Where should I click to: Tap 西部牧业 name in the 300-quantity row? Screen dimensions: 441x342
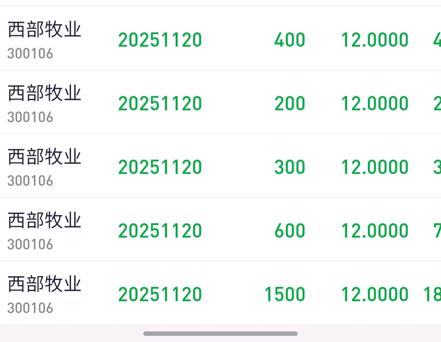45,158
